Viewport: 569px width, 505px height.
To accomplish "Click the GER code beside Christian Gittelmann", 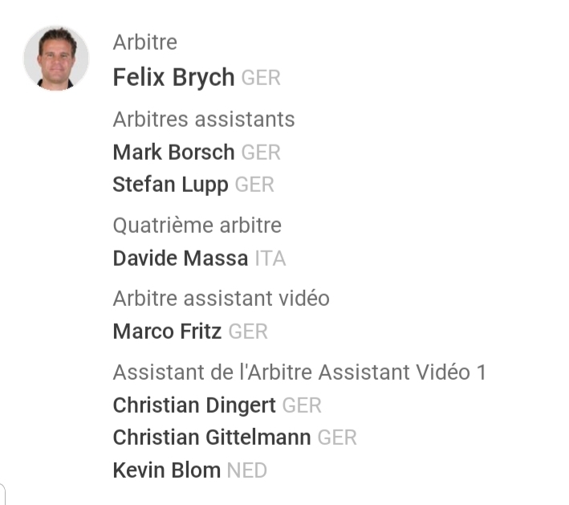I will (x=337, y=438).
